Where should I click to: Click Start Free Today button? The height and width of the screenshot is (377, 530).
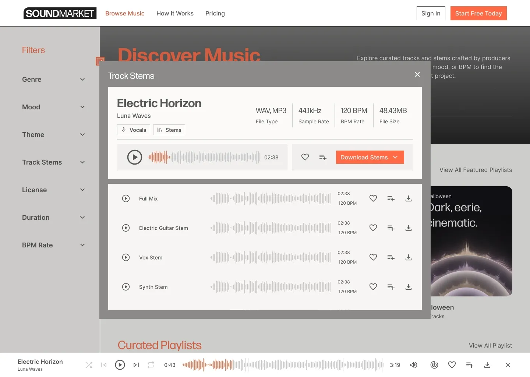pyautogui.click(x=478, y=13)
